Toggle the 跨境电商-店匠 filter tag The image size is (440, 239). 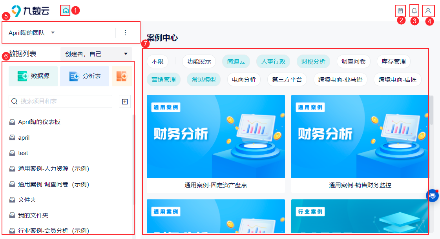click(x=397, y=80)
